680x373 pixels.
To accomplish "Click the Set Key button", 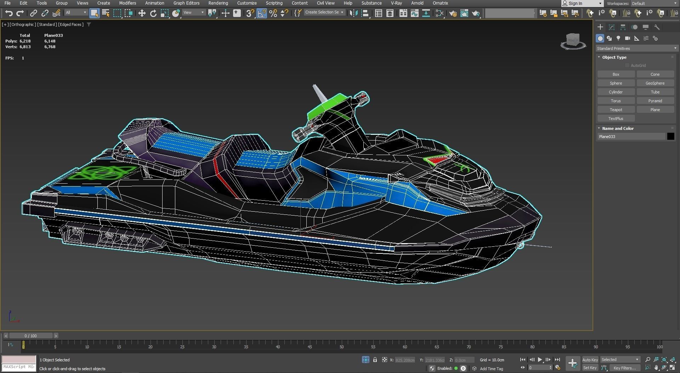I will click(x=590, y=368).
